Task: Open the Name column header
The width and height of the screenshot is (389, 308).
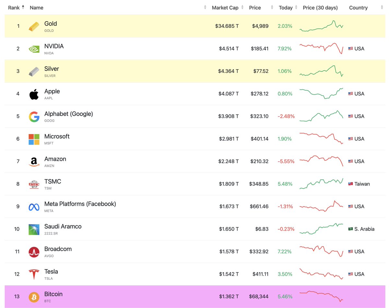Action: (x=36, y=7)
